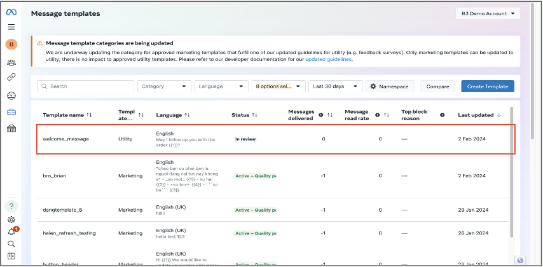Open the hamburger menu in sidebar

[x=11, y=27]
